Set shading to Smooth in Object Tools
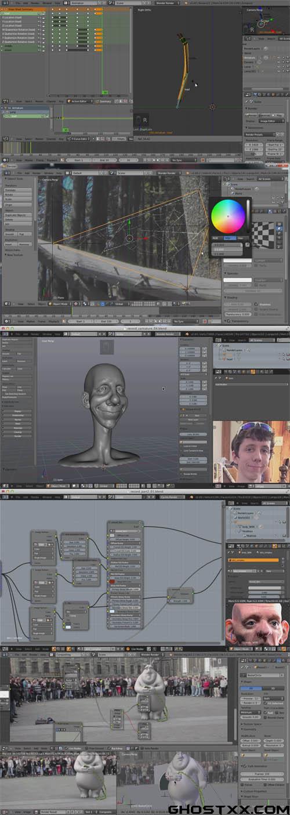290x815 pixels. (x=10, y=234)
